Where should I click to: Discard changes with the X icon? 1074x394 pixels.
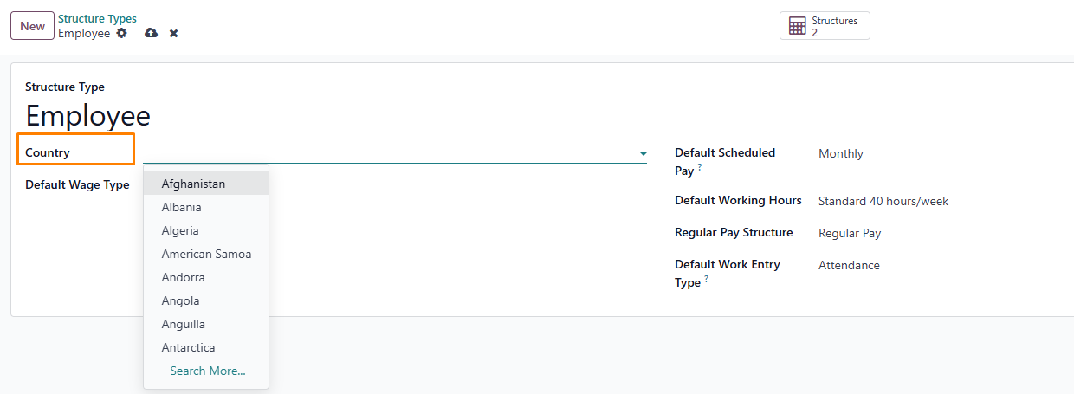pos(173,33)
